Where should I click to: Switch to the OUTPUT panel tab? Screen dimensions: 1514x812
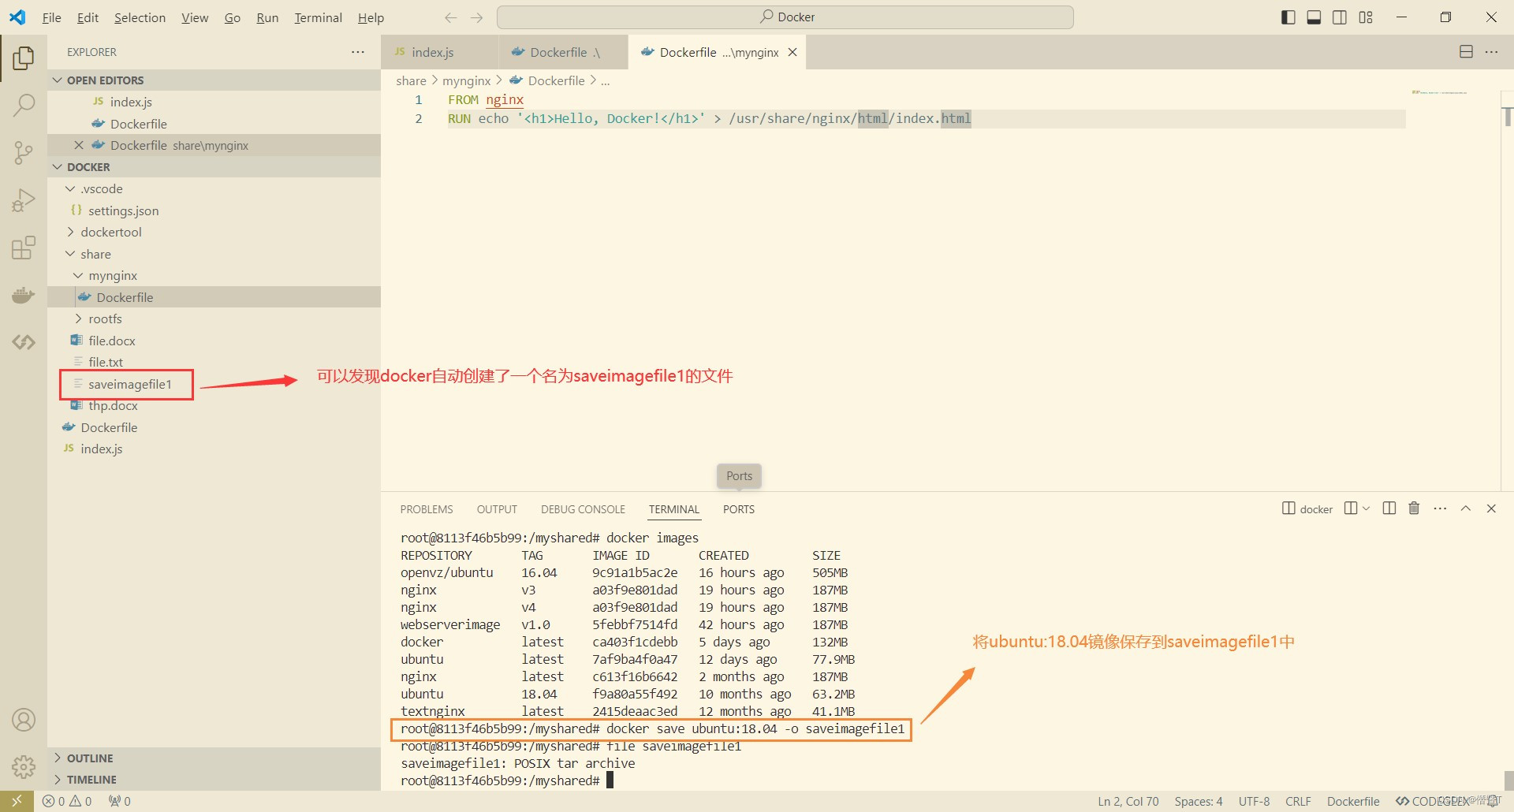coord(497,509)
